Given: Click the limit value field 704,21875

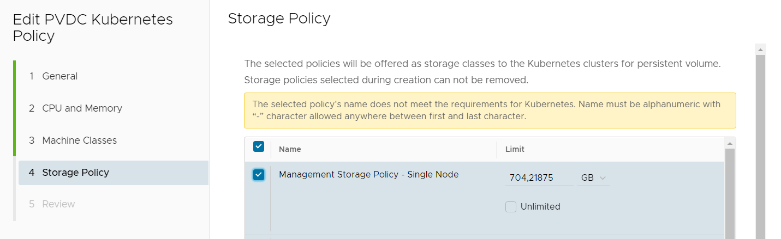Looking at the screenshot, I should pos(539,178).
